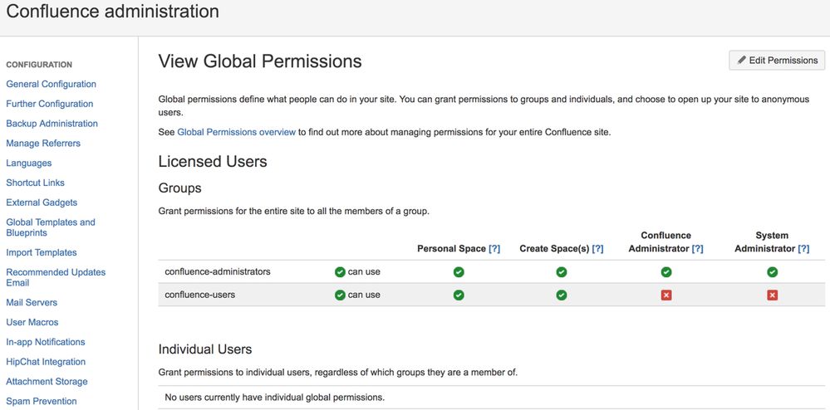Open Further Configuration in sidebar
Image resolution: width=830 pixels, height=410 pixels.
(50, 104)
